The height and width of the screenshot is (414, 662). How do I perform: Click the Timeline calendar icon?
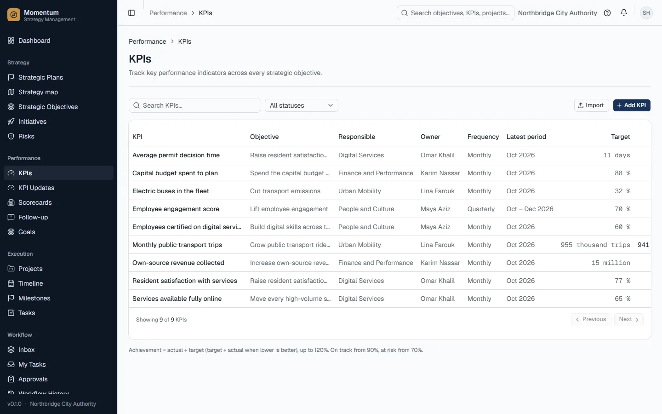point(11,283)
